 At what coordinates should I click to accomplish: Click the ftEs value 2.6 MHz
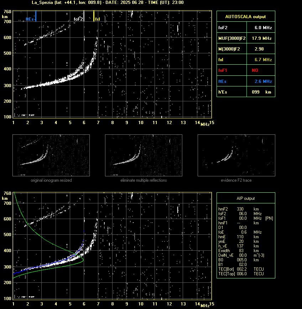click(x=263, y=81)
